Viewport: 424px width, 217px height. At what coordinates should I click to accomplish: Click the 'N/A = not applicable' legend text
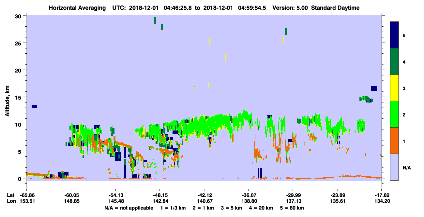(129, 208)
